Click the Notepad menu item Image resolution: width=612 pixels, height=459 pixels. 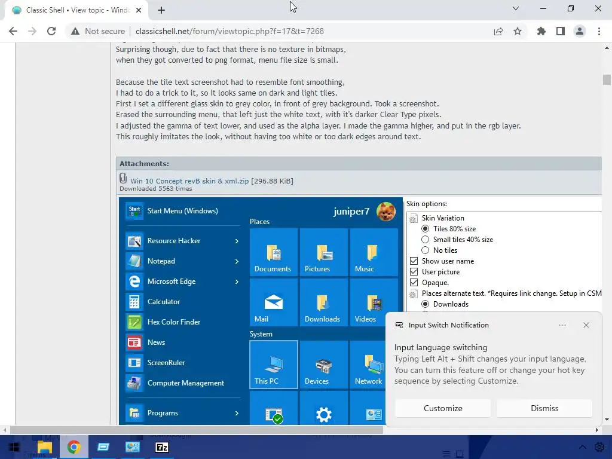pos(183,261)
